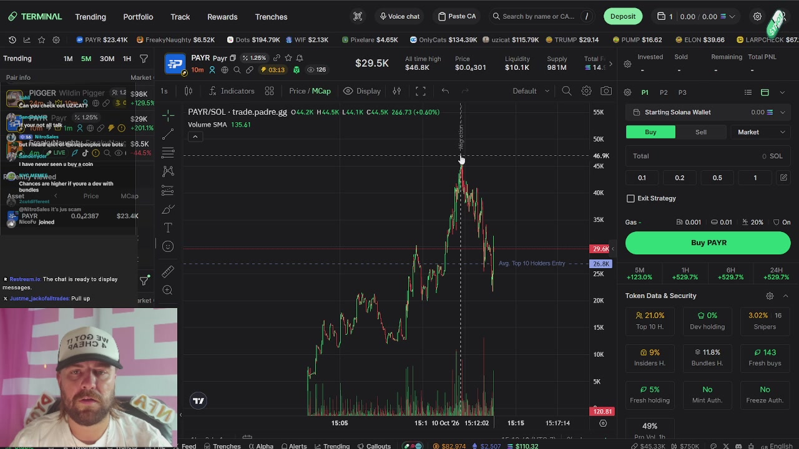Screen dimensions: 799x449
Task: Expand the Starting Solana Wallet selector
Action: (708, 112)
